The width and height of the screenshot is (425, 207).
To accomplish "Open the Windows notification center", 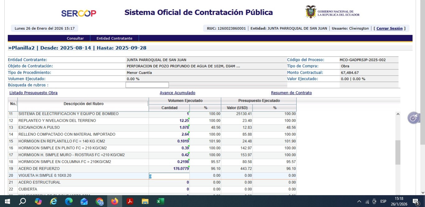I will click(x=415, y=201).
